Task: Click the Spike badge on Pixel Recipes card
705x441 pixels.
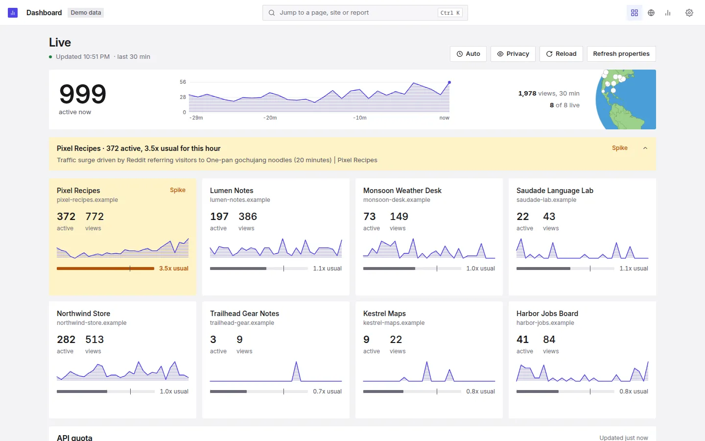Action: pos(178,190)
